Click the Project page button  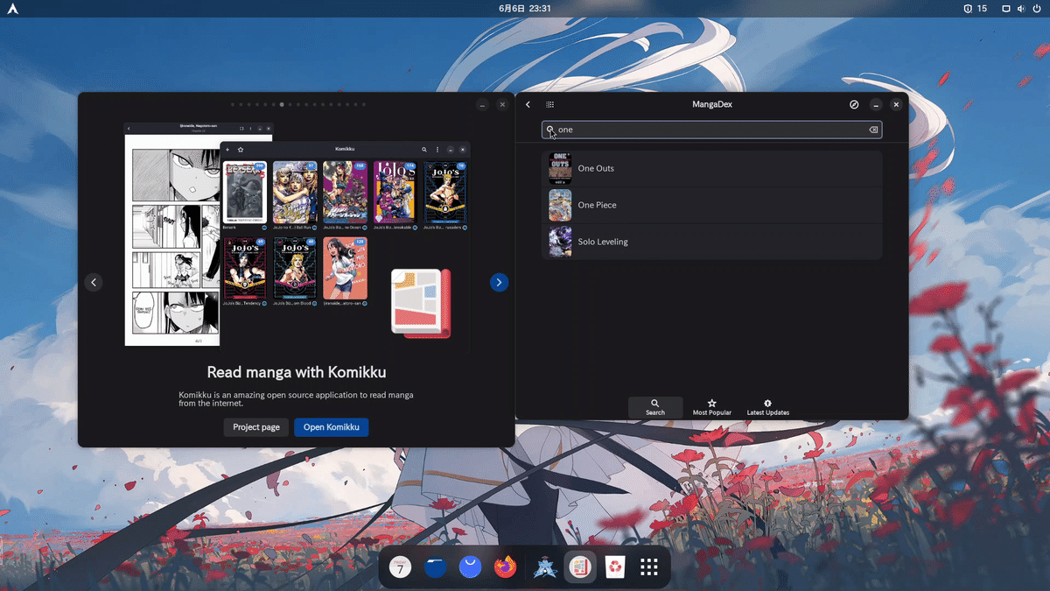tap(256, 427)
